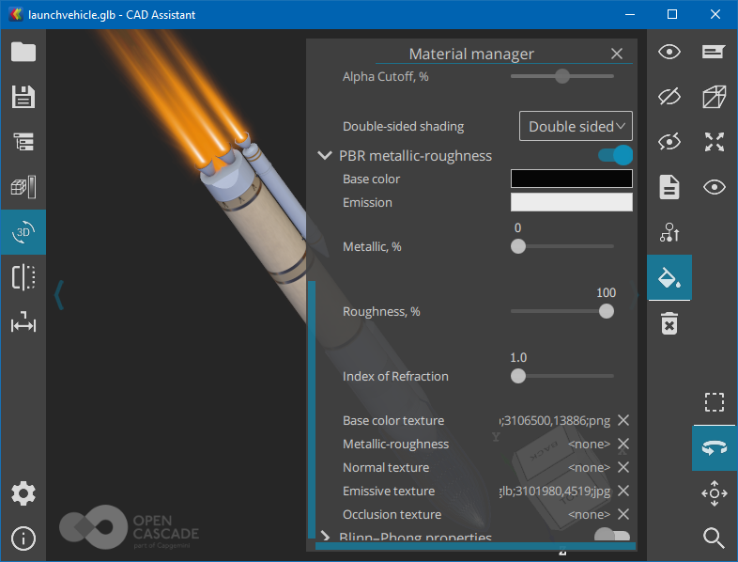
Task: Open application settings gear
Action: (23, 493)
